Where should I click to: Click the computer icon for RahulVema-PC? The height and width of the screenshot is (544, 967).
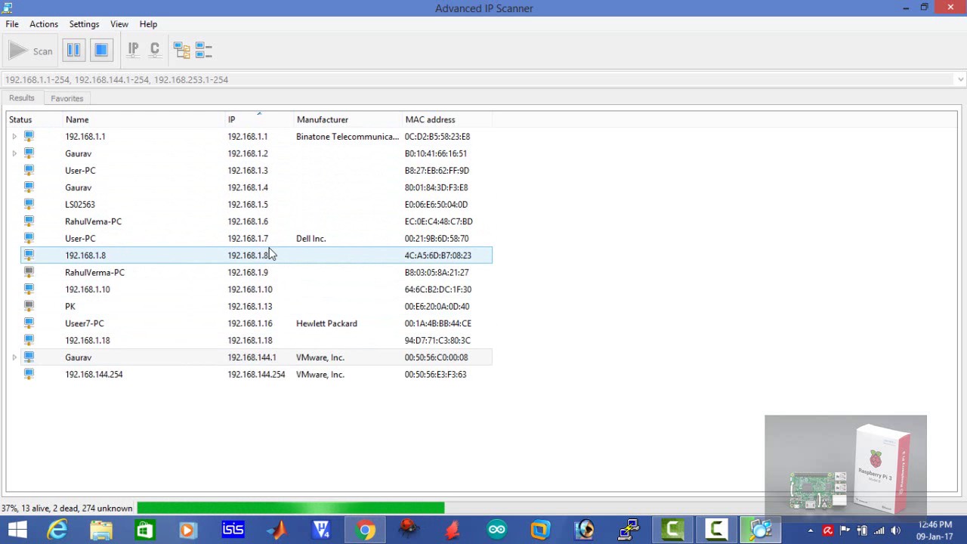[29, 221]
